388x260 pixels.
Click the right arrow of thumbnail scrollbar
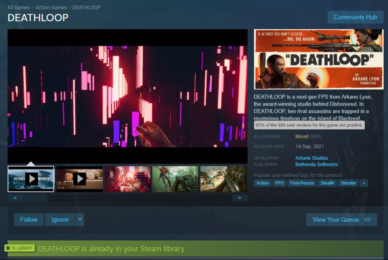[x=240, y=198]
